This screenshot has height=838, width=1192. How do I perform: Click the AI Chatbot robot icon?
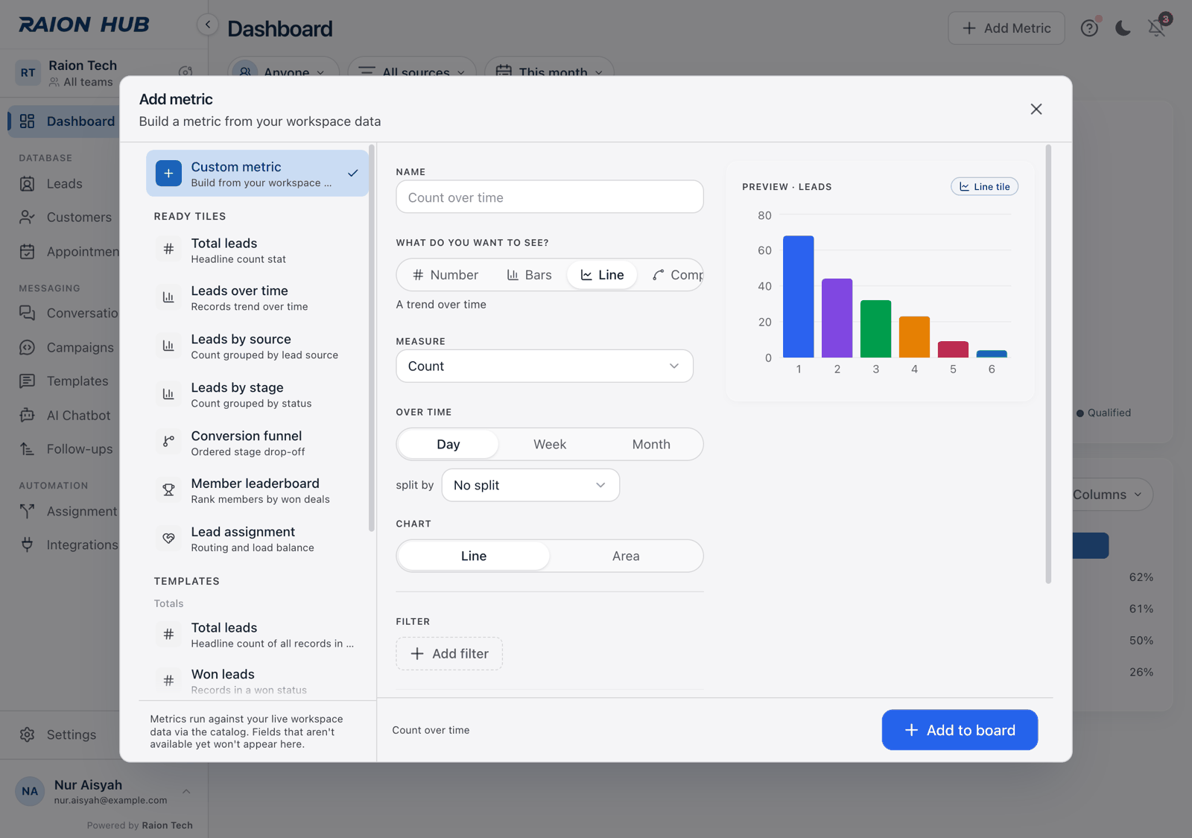click(28, 415)
